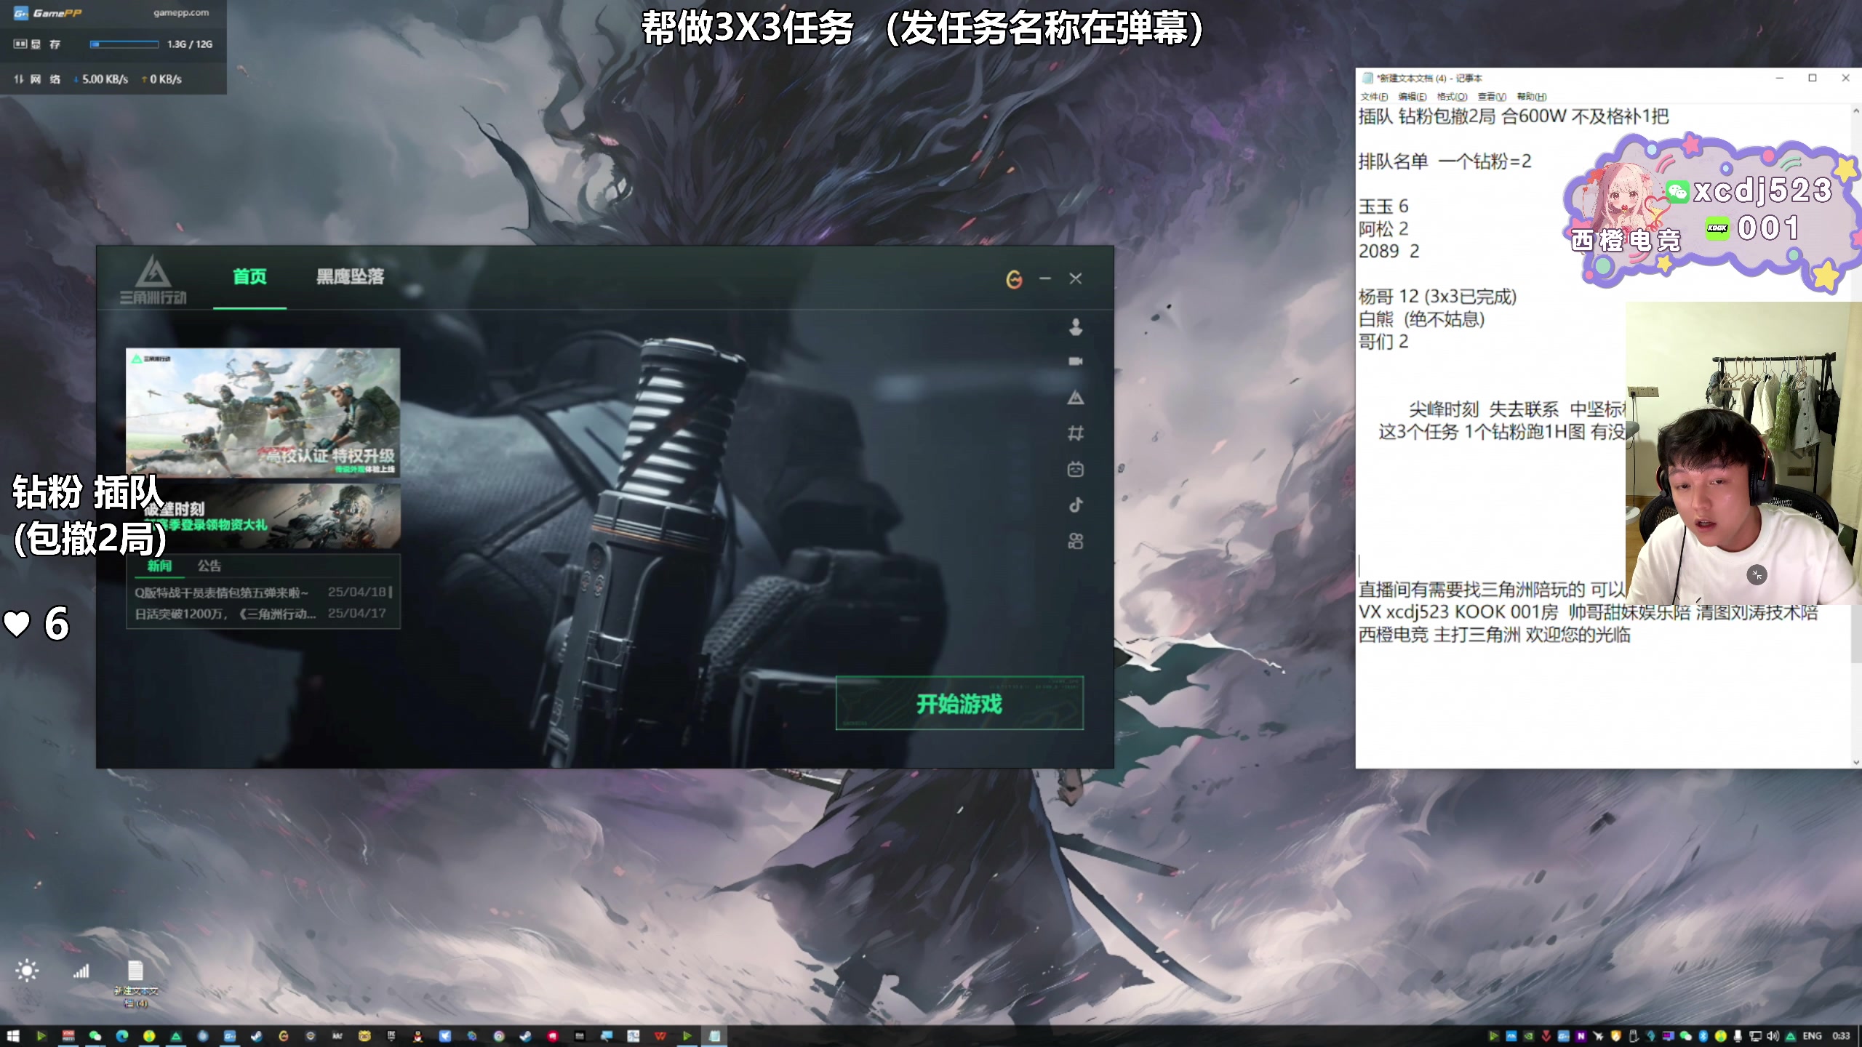Click the line '阿松 2' in Notepad

[x=1383, y=229]
